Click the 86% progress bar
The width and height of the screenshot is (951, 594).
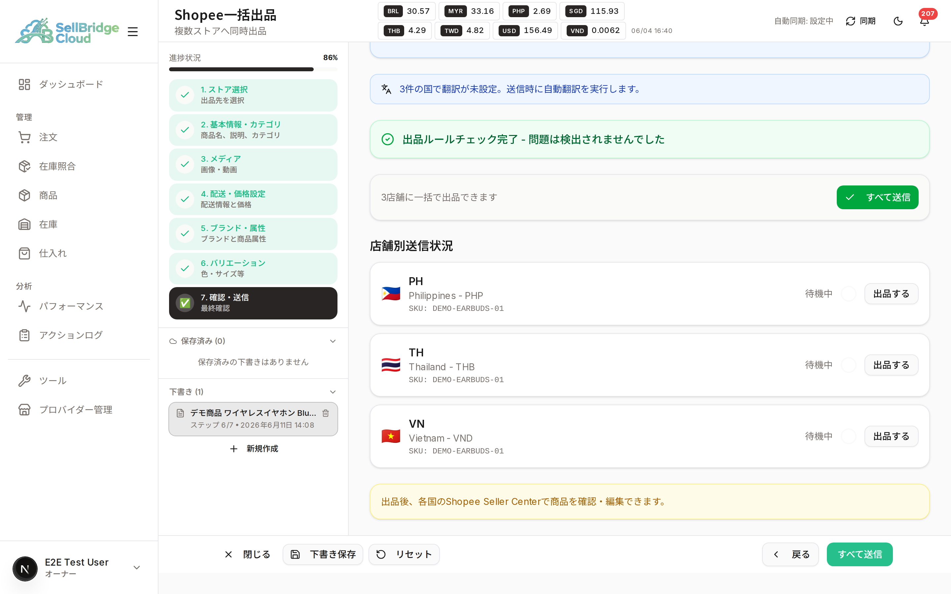[253, 69]
